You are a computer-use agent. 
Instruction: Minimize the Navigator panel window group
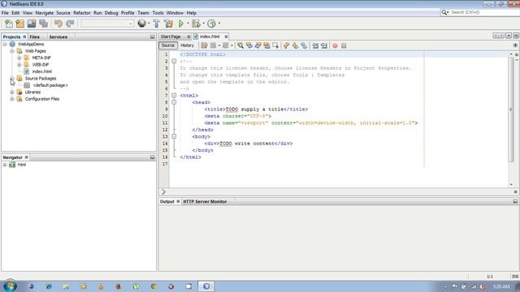click(x=153, y=157)
